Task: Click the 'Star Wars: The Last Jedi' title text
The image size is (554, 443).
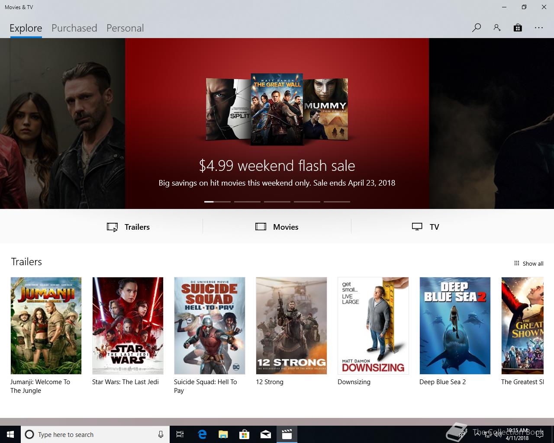Action: pyautogui.click(x=126, y=382)
